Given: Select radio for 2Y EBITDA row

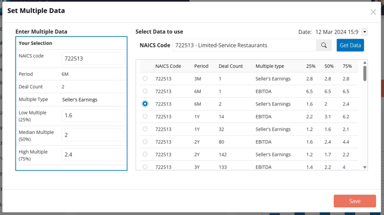Looking at the screenshot, I should 145,142.
